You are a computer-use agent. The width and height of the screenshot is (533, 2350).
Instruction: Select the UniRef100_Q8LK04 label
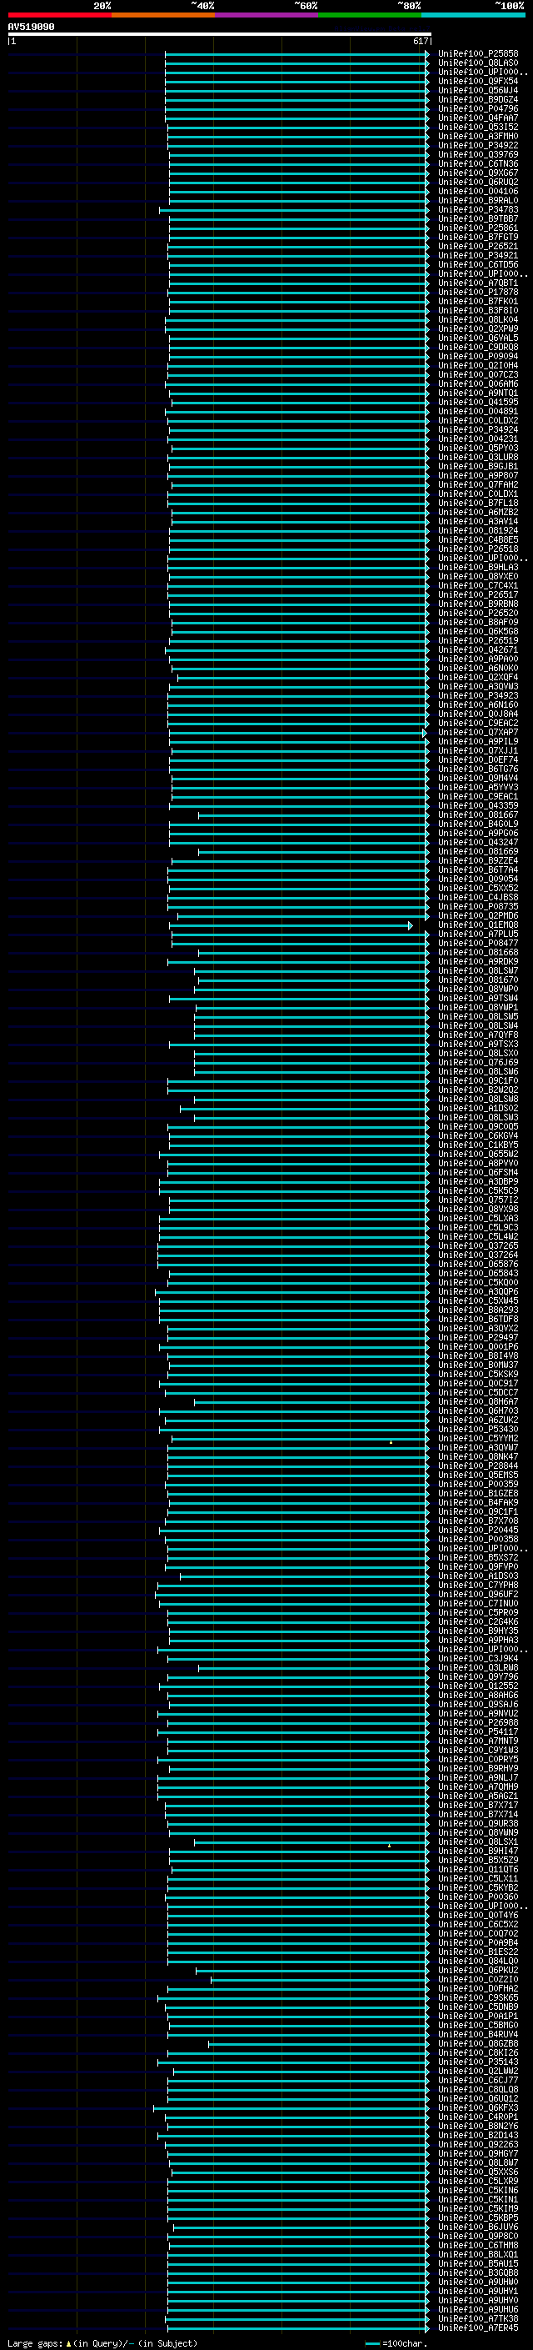pos(478,319)
